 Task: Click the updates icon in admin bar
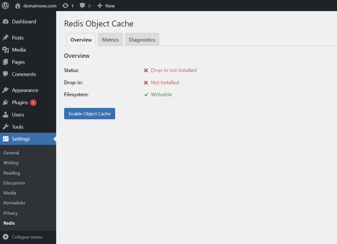(65, 6)
